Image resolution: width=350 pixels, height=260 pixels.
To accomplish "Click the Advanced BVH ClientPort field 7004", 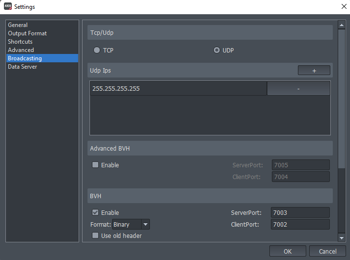I will [301, 177].
